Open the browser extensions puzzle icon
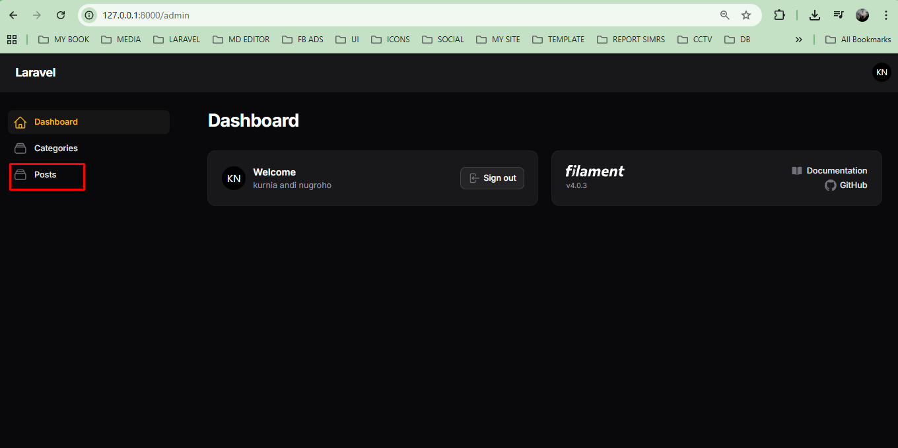898x448 pixels. pyautogui.click(x=779, y=15)
